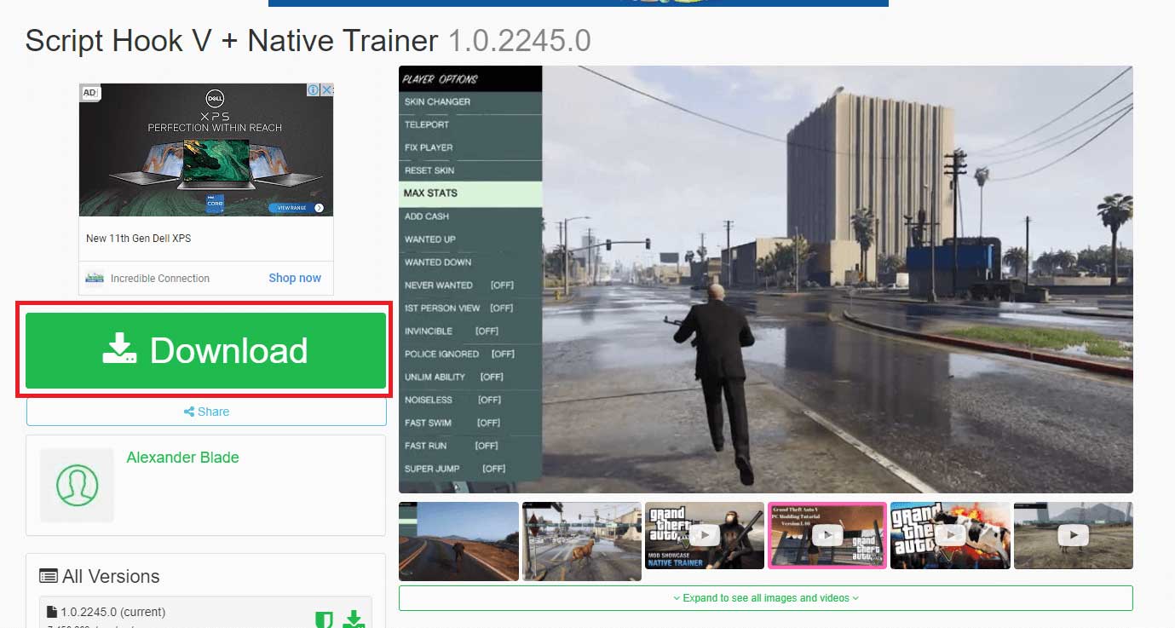Click the View Range button in ad
The image size is (1175, 628).
297,208
